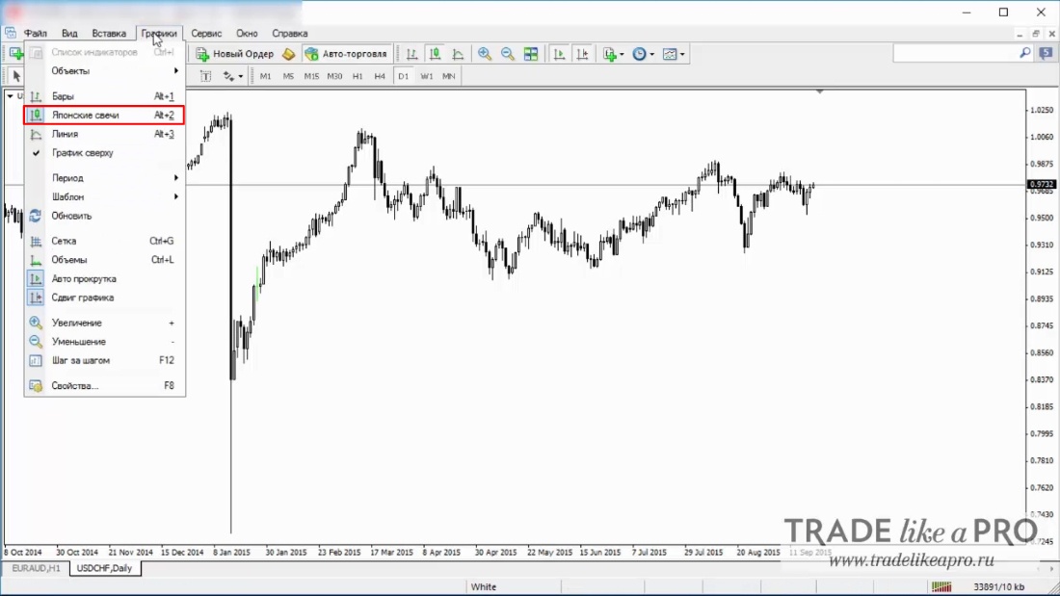Switch to the USDCHF,Daily tab
Image resolution: width=1060 pixels, height=596 pixels.
tap(104, 568)
